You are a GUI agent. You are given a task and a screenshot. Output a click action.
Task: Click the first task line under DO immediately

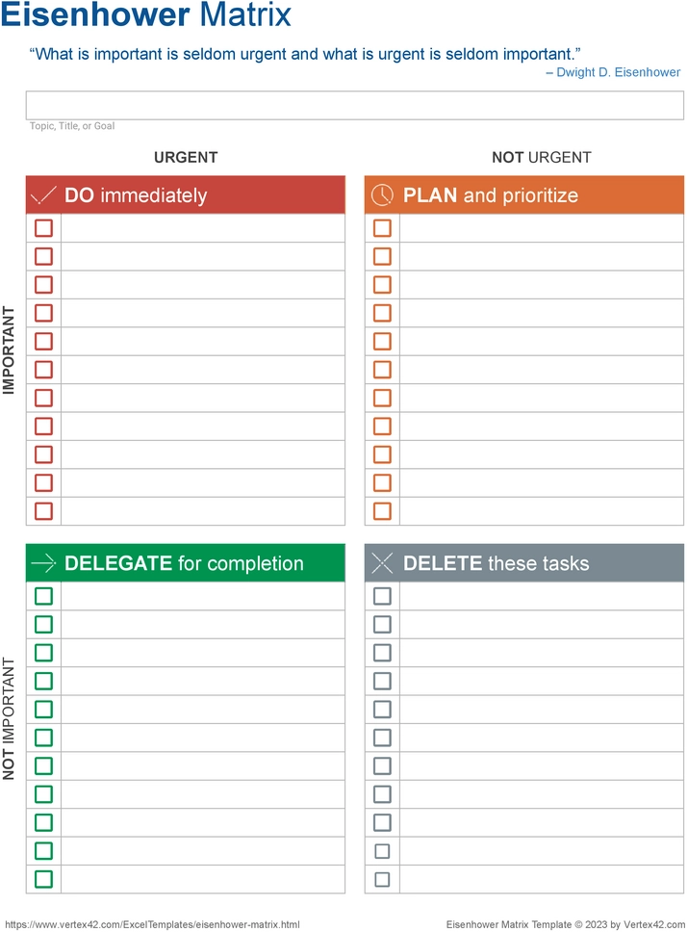(x=203, y=228)
